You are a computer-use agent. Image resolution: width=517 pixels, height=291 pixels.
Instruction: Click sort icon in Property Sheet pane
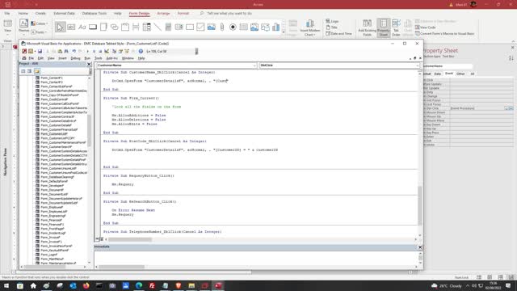[511, 58]
